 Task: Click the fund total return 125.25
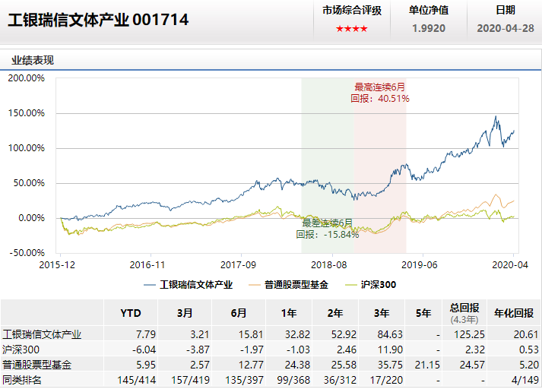coord(470,334)
